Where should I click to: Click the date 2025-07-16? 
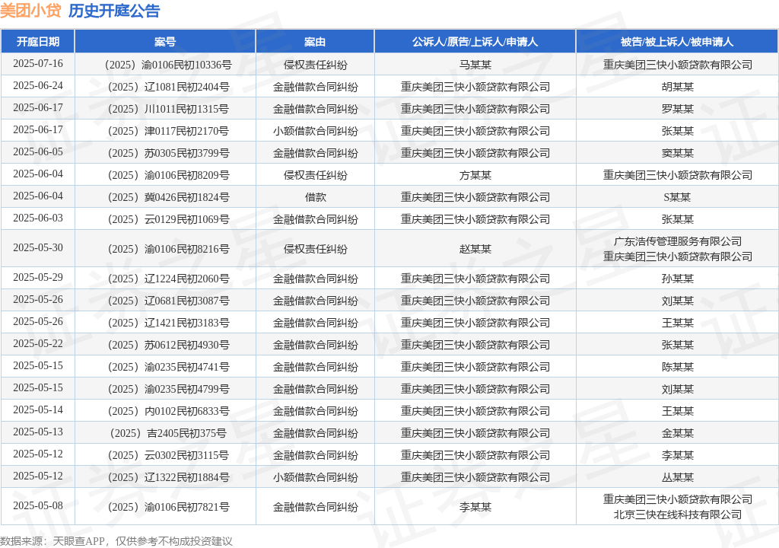(x=38, y=64)
